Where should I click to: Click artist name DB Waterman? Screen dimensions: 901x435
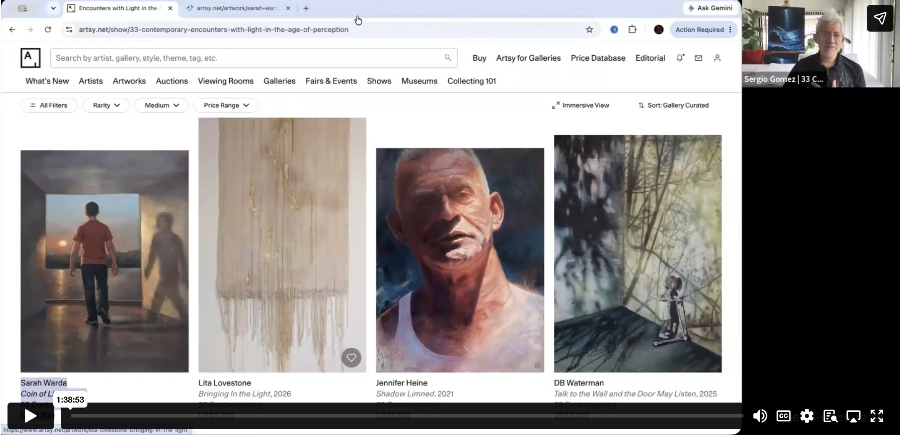pyautogui.click(x=579, y=383)
